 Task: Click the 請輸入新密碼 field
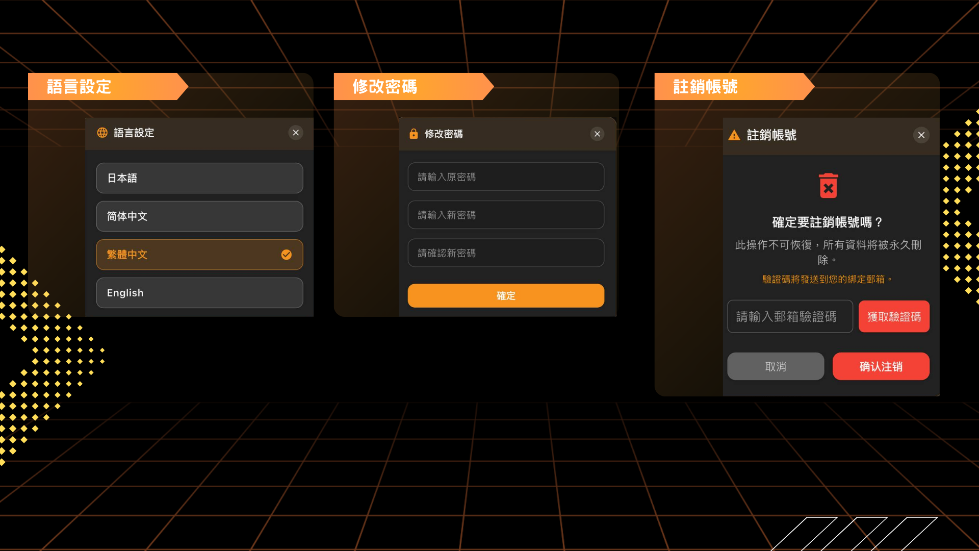pyautogui.click(x=506, y=215)
